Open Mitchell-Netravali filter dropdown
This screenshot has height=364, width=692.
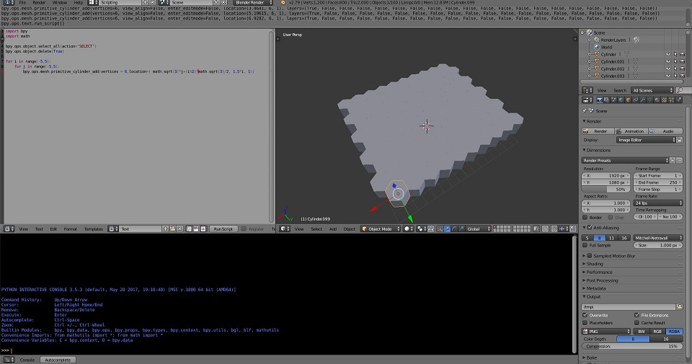[x=658, y=238]
